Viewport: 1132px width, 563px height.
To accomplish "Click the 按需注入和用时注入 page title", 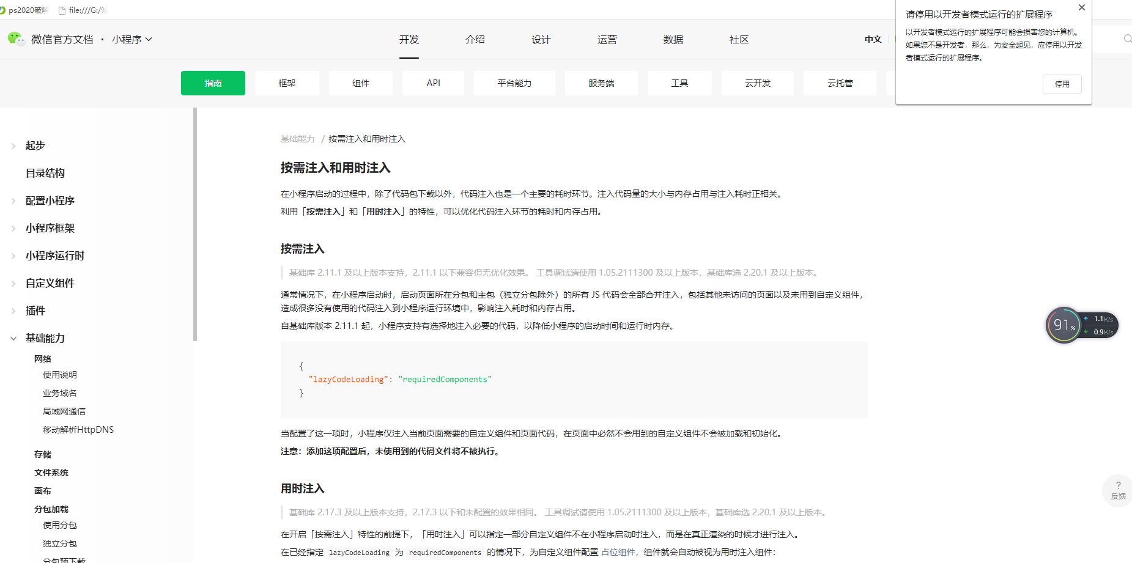I will (x=336, y=168).
